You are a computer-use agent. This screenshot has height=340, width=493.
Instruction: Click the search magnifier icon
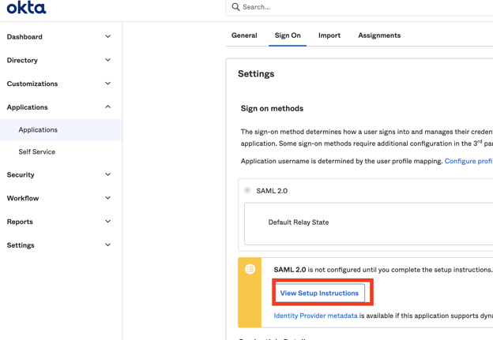(235, 7)
